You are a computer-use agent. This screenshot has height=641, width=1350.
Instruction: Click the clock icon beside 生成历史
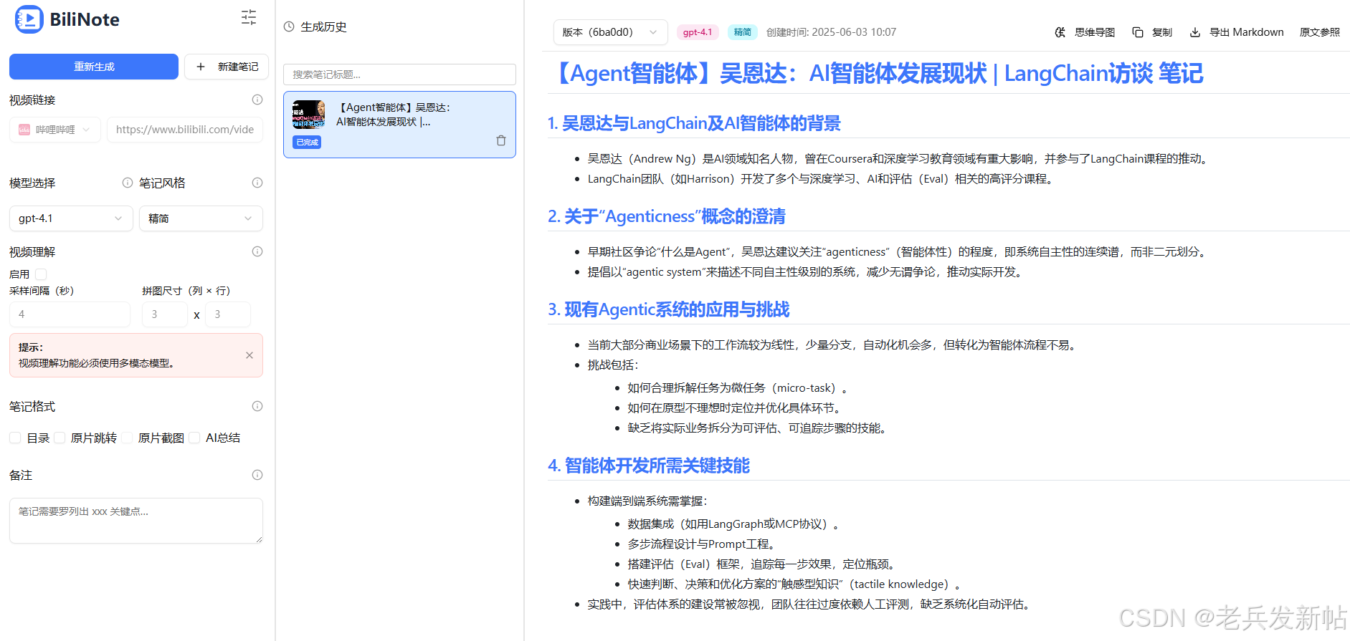pos(289,26)
